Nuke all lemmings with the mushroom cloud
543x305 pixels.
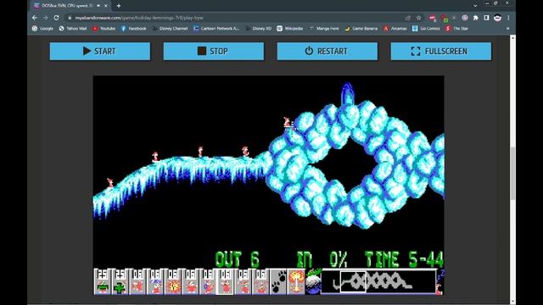click(296, 281)
